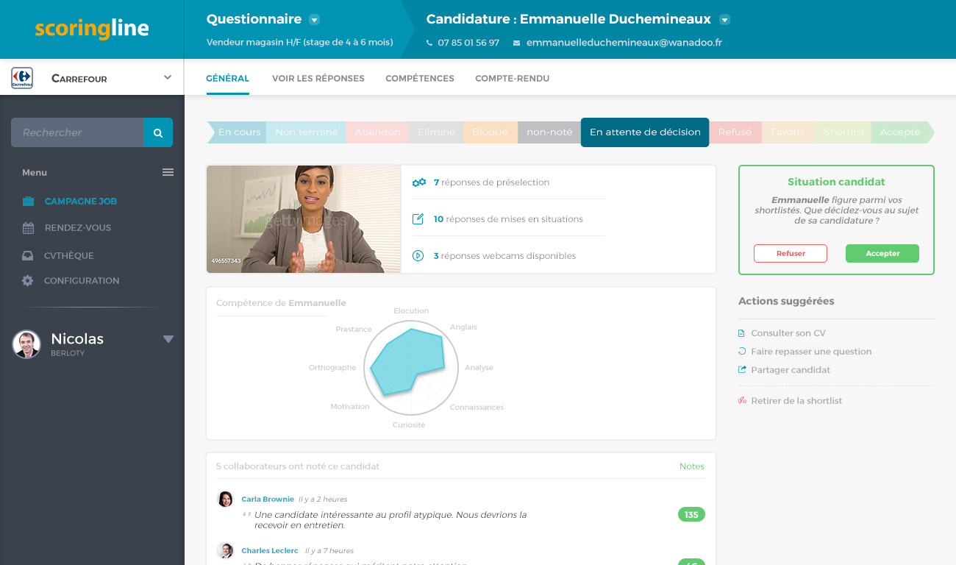This screenshot has height=565, width=956.
Task: Click the play icon for webcam answers
Action: pyautogui.click(x=418, y=256)
